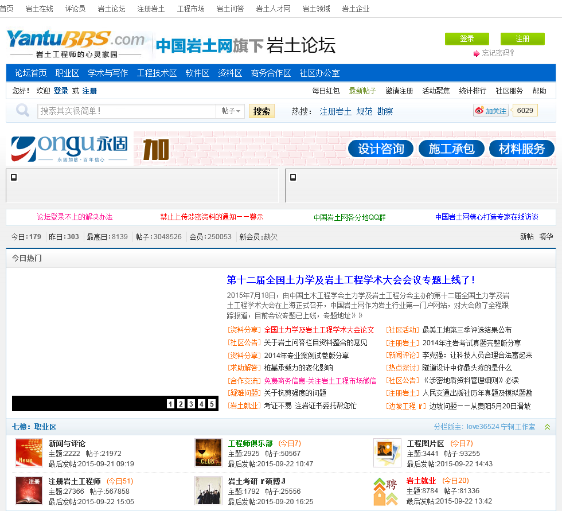Switch slideshow to image 5
Viewport: 562px width, 511px height.
point(212,404)
